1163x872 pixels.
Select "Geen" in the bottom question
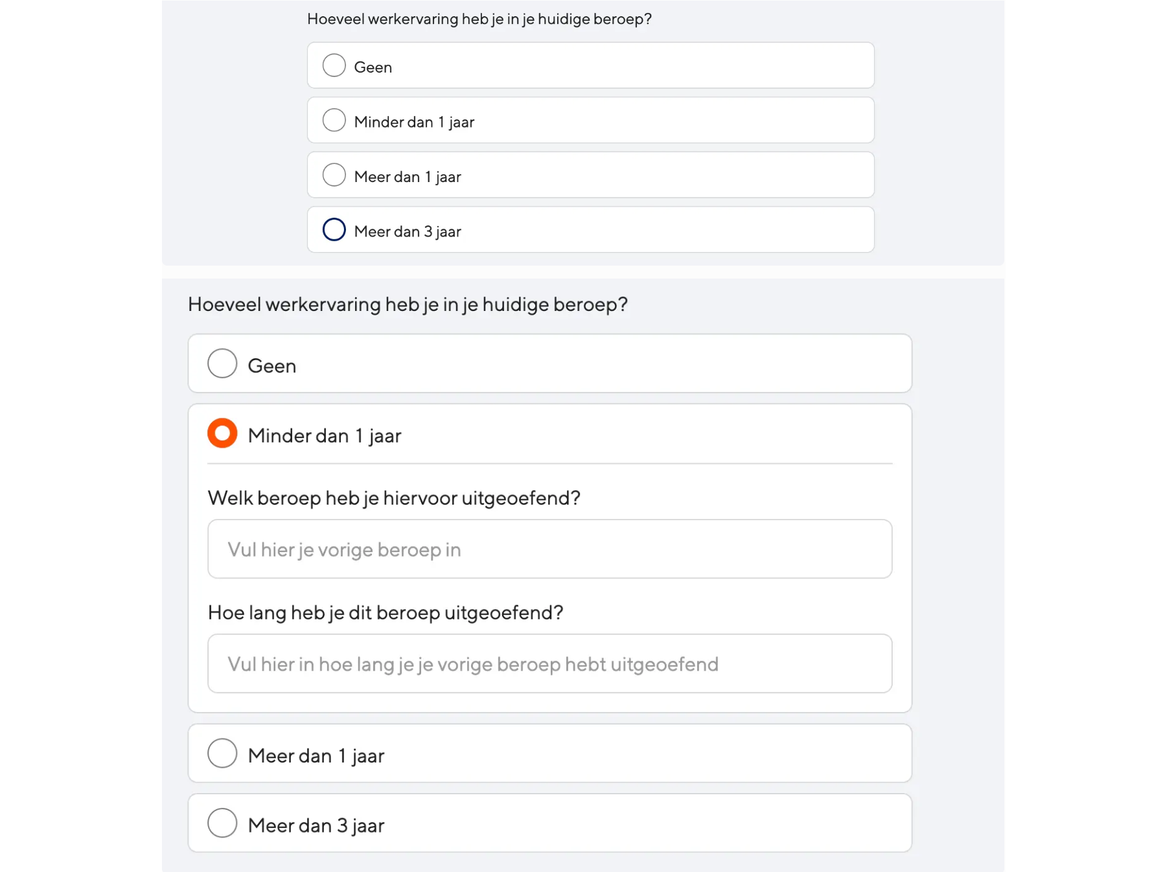222,363
